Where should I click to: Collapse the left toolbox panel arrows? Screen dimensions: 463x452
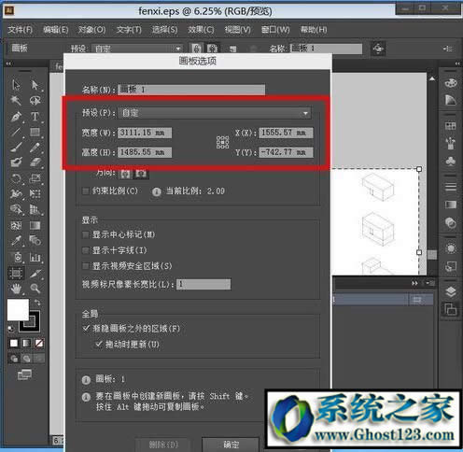(8, 64)
